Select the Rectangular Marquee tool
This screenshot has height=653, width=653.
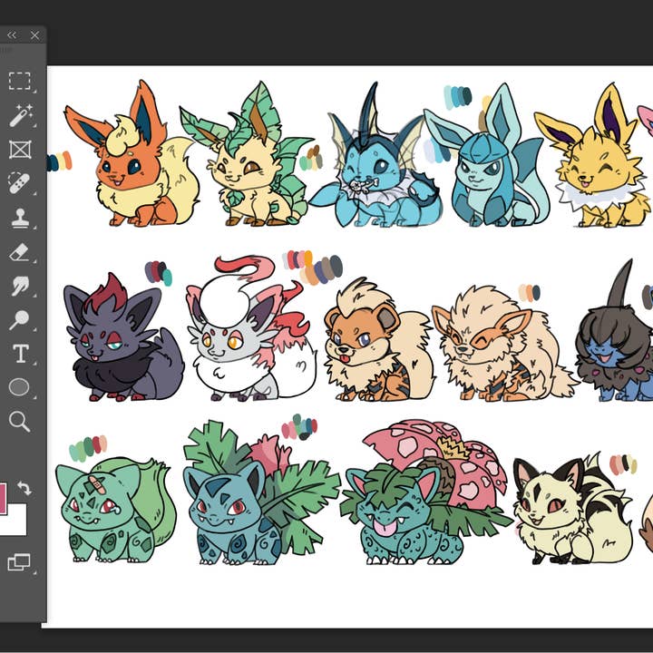[x=19, y=82]
